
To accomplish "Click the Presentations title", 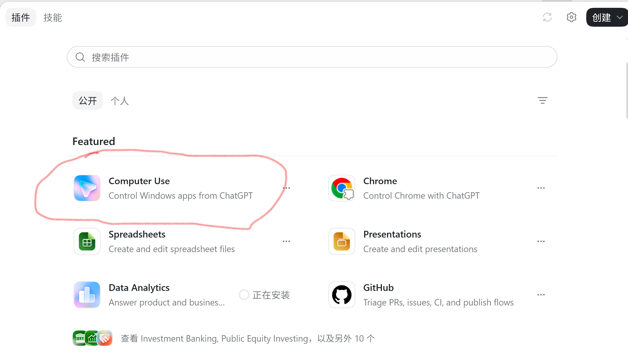I will pos(392,234).
